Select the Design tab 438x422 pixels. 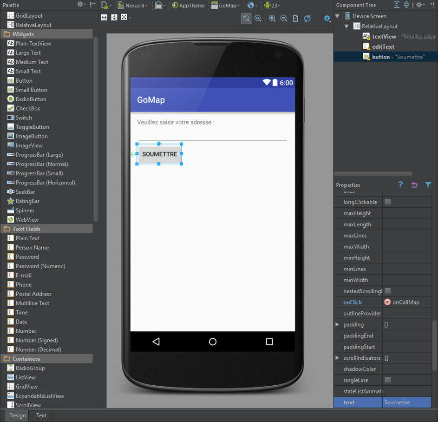[x=18, y=415]
